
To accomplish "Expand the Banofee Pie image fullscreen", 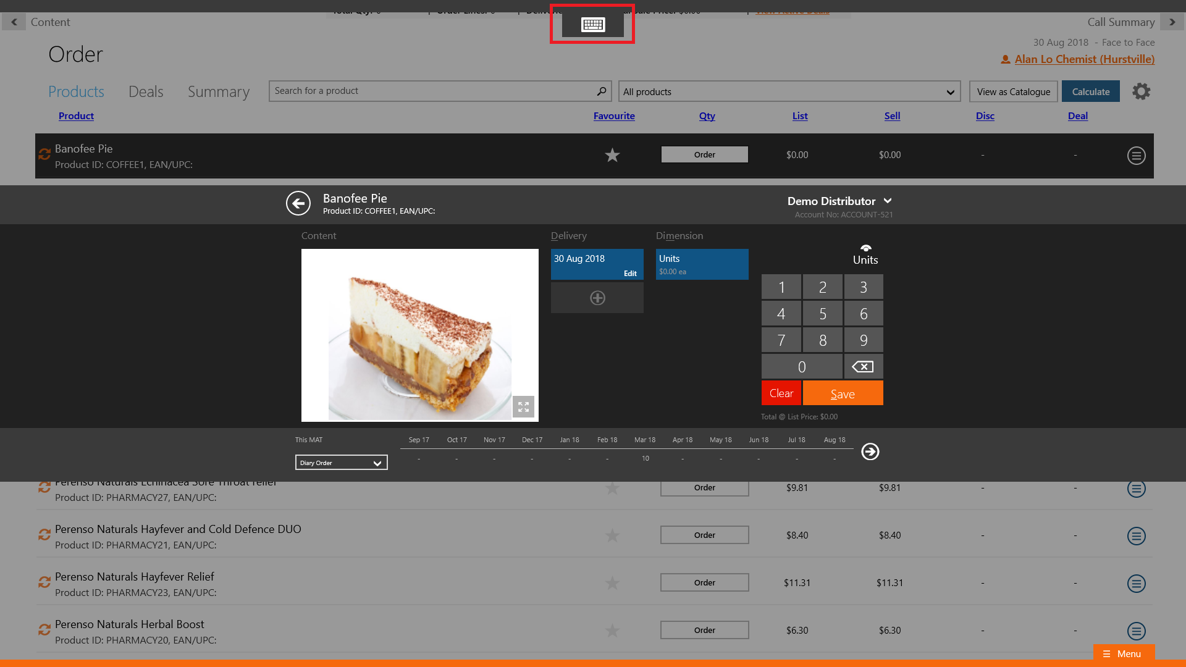I will click(x=523, y=406).
